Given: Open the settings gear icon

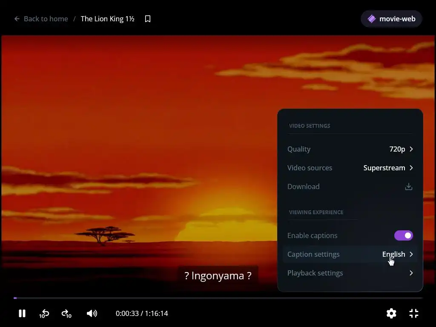Looking at the screenshot, I should [391, 313].
